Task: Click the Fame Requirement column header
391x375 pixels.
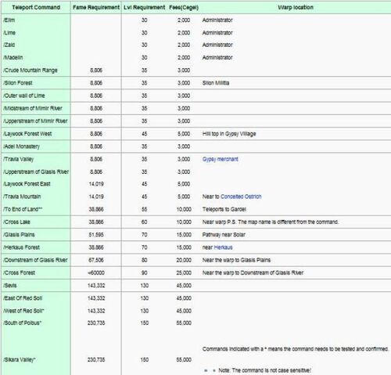Action: tap(96, 7)
